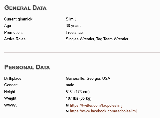Click the divider line between data sections
Image resolution: width=160 pixels, height=118 pixels.
pos(82,52)
